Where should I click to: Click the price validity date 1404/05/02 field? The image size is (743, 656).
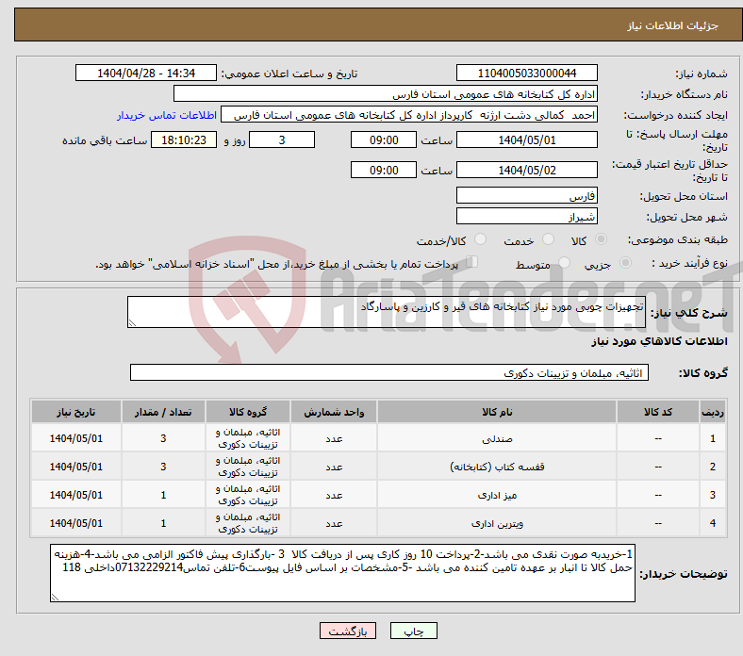coord(526,170)
